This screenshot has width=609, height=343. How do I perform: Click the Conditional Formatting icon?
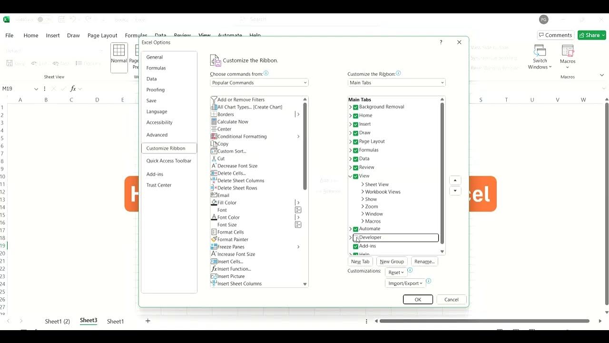[214, 136]
